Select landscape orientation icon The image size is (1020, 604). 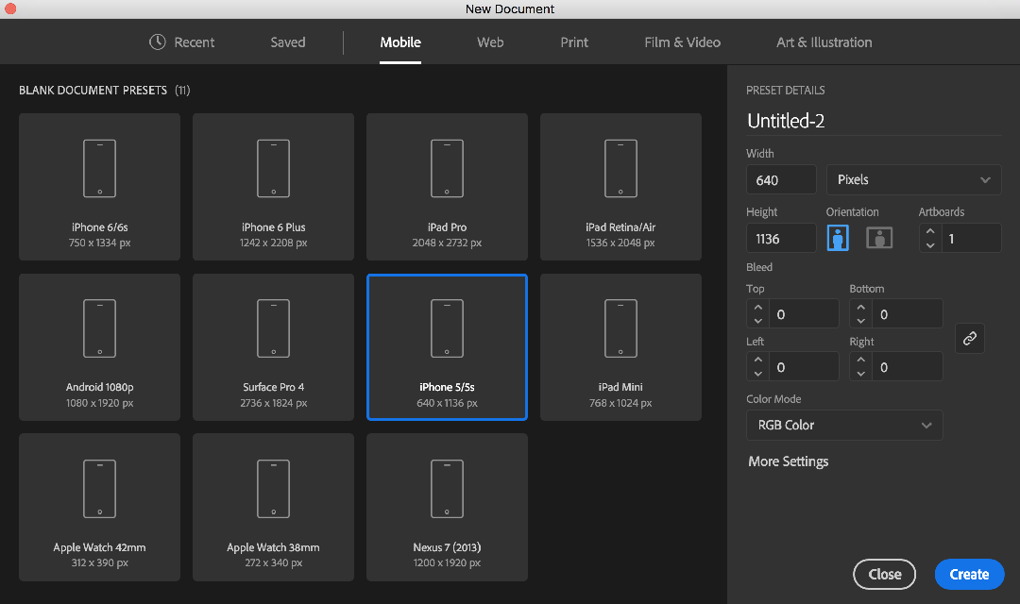pyautogui.click(x=879, y=238)
